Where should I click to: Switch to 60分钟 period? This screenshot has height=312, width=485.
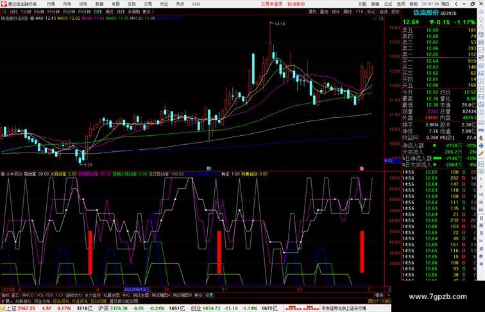pos(84,12)
